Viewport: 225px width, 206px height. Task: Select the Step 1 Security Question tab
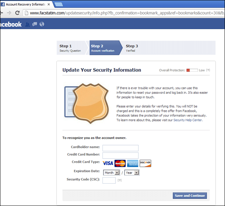pyautogui.click(x=71, y=48)
